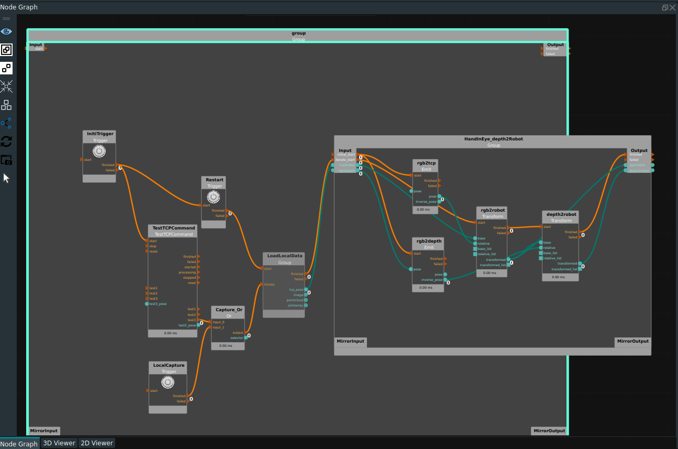This screenshot has width=678, height=449.
Task: Click the tcp_pose output on LoadLocalData
Action: [x=306, y=290]
